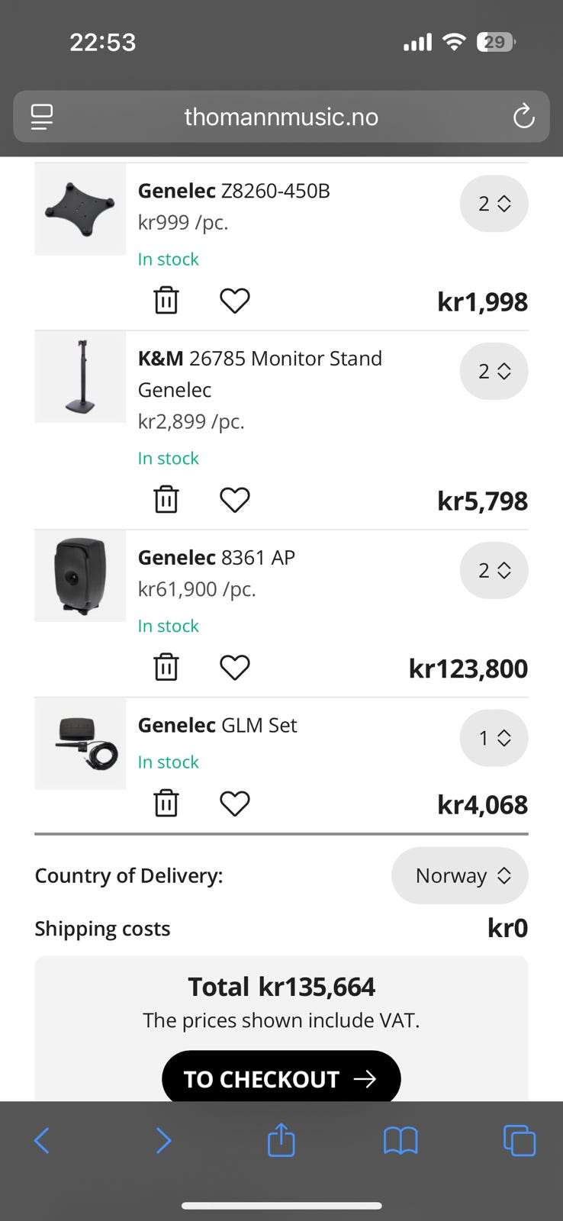The height and width of the screenshot is (1221, 563).
Task: Delete Genelec Z8260-450B from the cart
Action: tap(166, 301)
